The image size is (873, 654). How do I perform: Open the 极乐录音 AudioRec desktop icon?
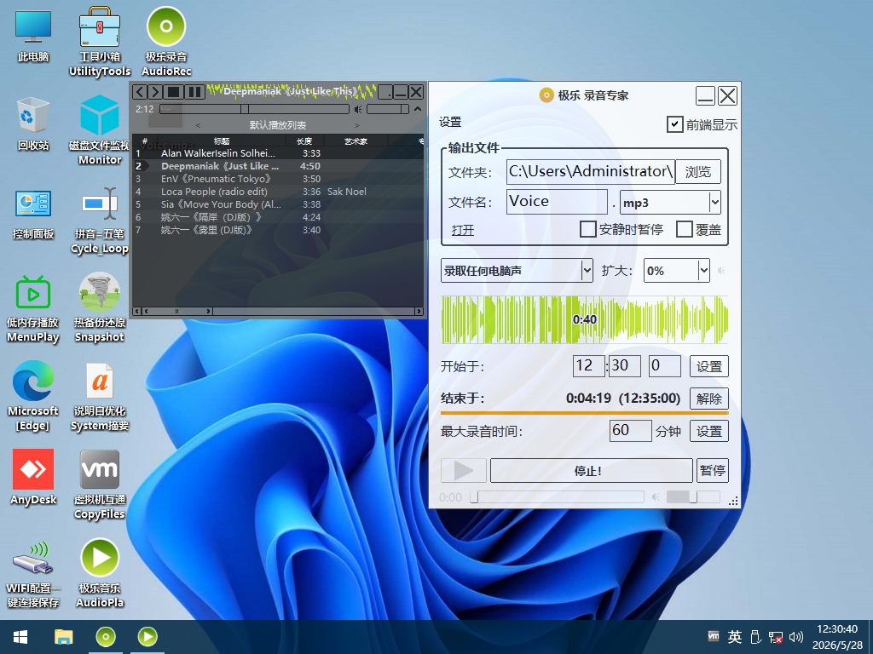(166, 41)
